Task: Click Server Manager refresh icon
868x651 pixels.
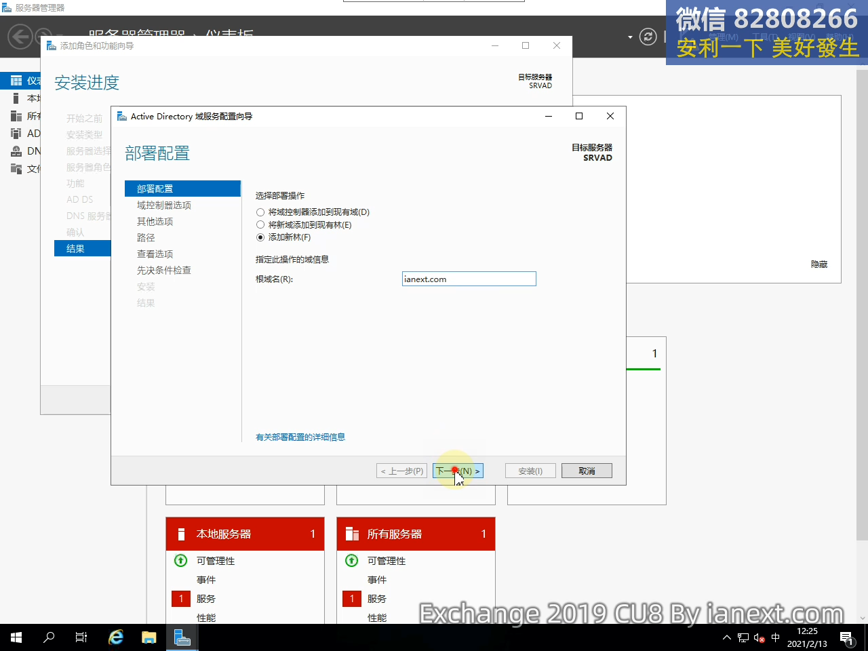Action: tap(648, 37)
